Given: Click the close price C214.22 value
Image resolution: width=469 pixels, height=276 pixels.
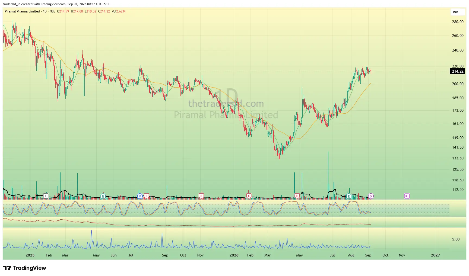Looking at the screenshot, I should [x=104, y=11].
